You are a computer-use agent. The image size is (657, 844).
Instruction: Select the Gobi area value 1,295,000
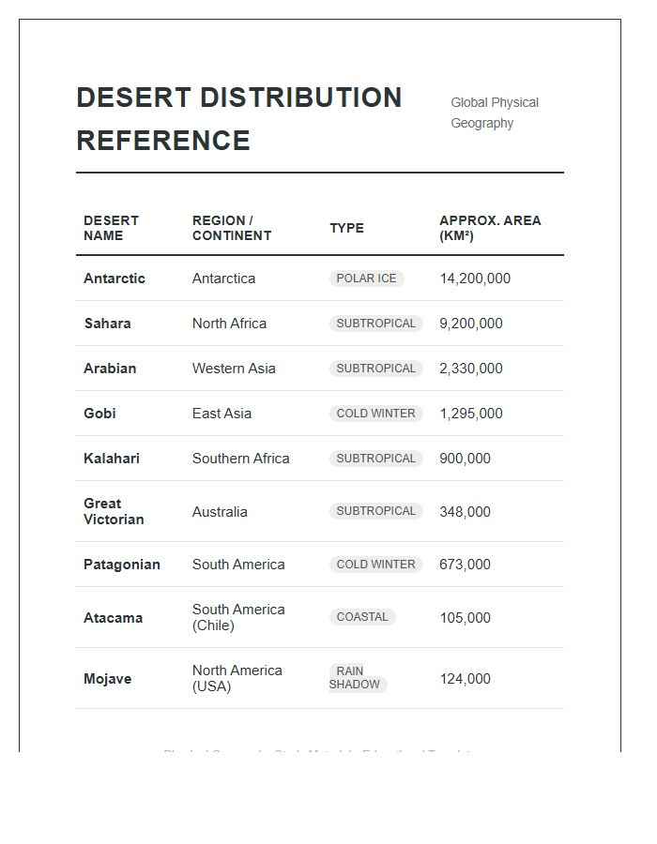coord(471,414)
